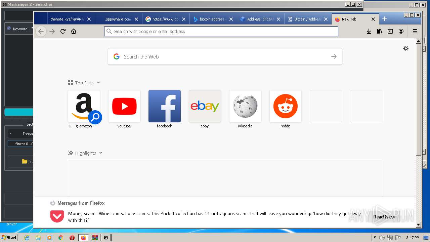This screenshot has width=430, height=242.
Task: Submit the Search the Web arrow
Action: 334,56
